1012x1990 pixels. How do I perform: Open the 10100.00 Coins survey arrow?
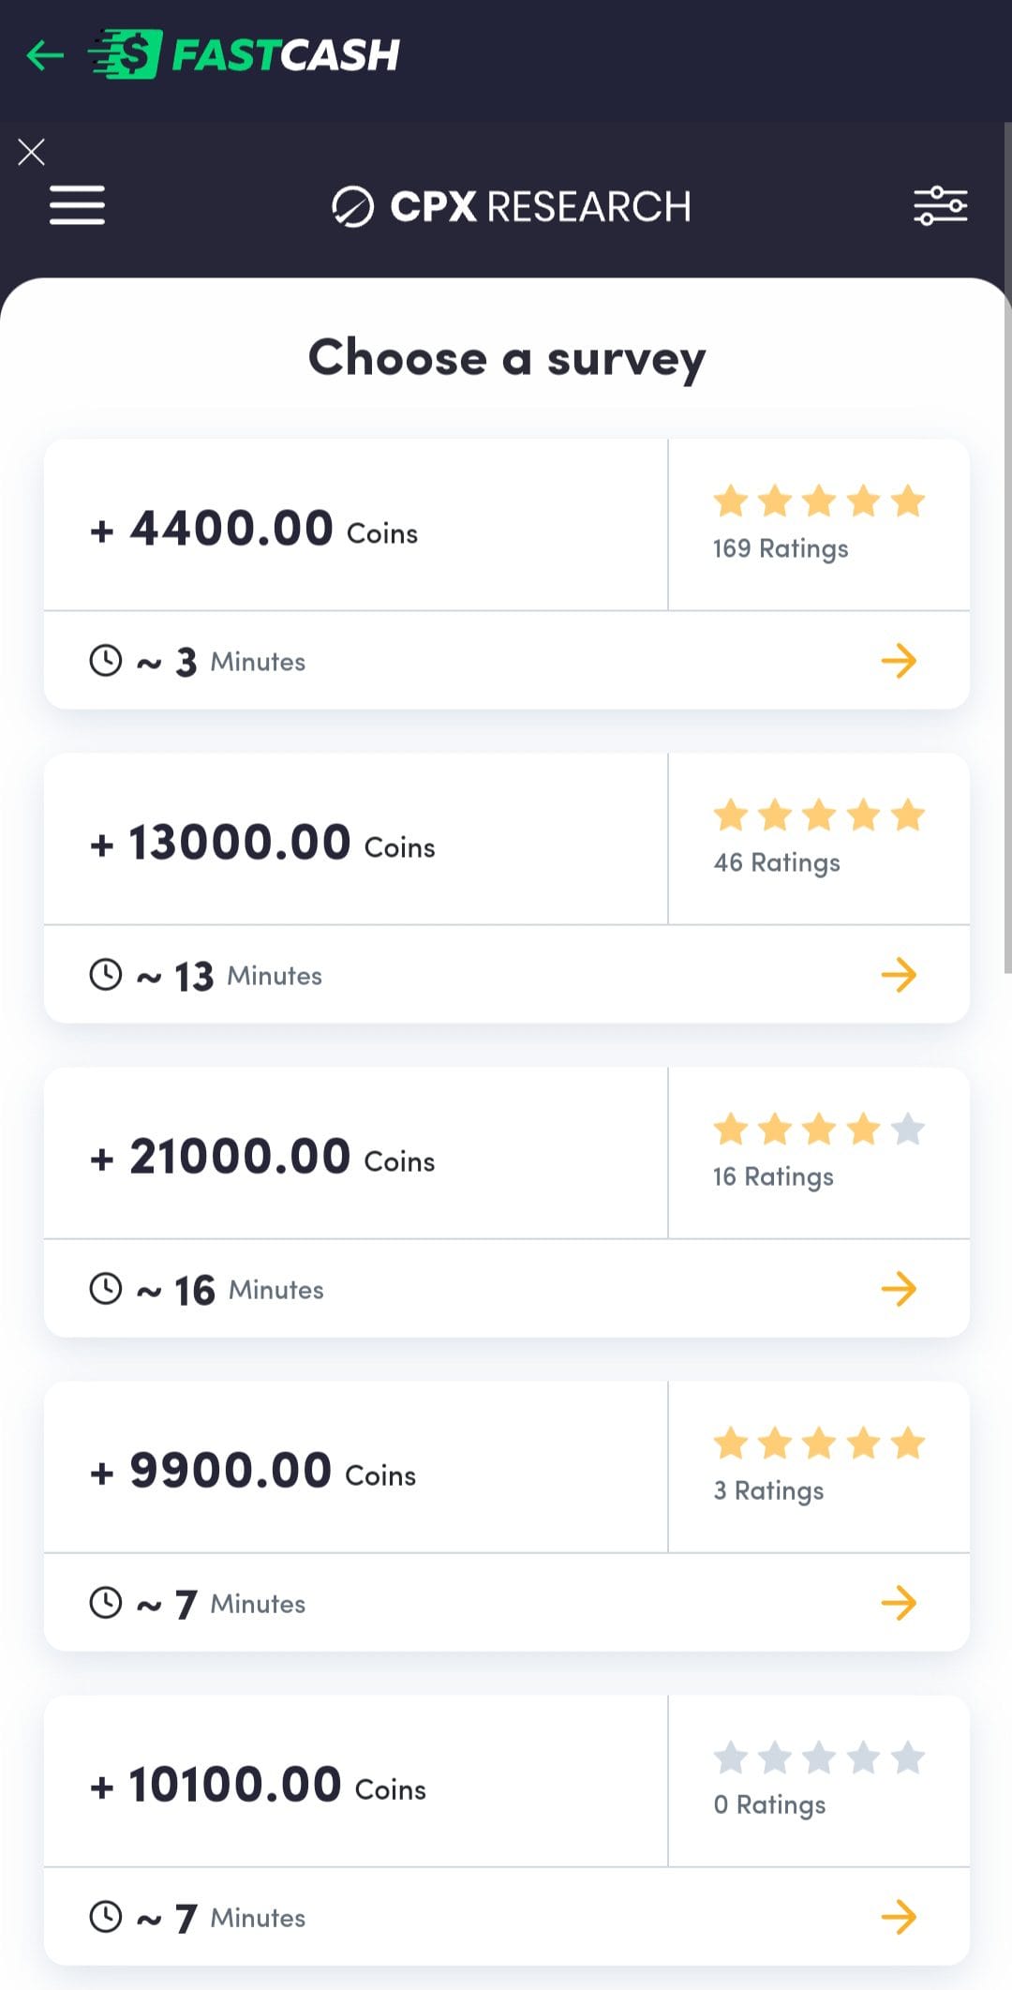point(898,1917)
